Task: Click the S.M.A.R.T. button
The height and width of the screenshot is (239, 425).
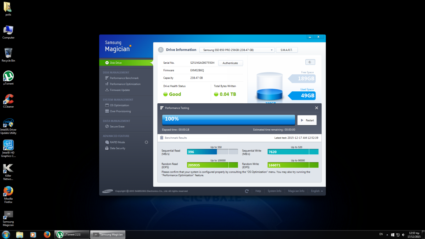Action: (x=287, y=50)
